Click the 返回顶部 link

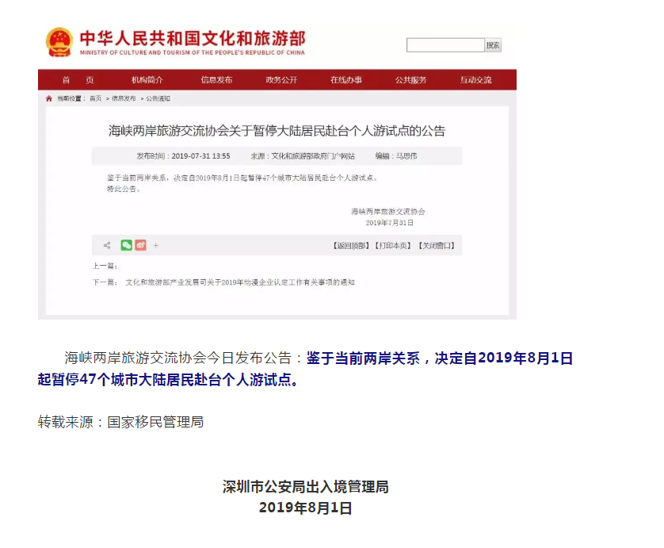[x=350, y=246]
